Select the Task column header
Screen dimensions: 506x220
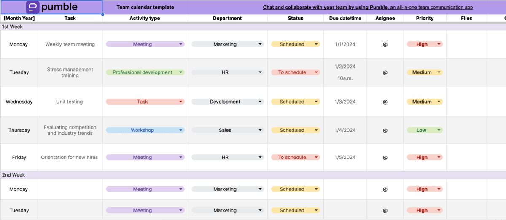coord(70,19)
